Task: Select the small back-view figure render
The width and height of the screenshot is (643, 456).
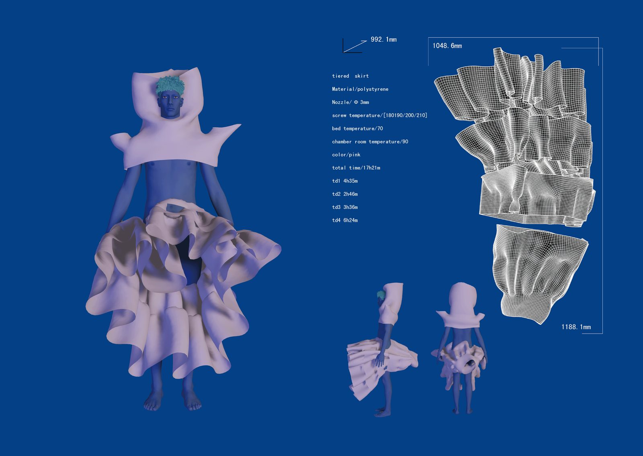Action: (460, 348)
